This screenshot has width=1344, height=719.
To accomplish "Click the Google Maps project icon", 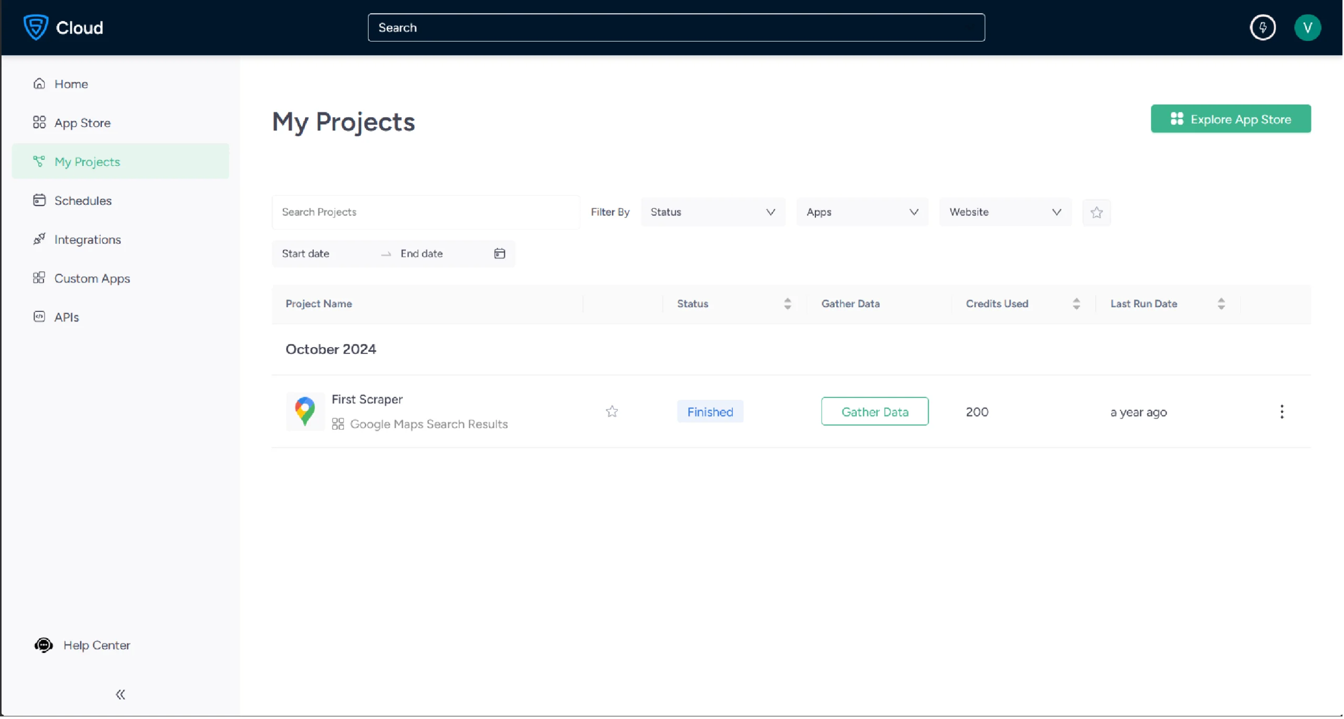I will [305, 411].
